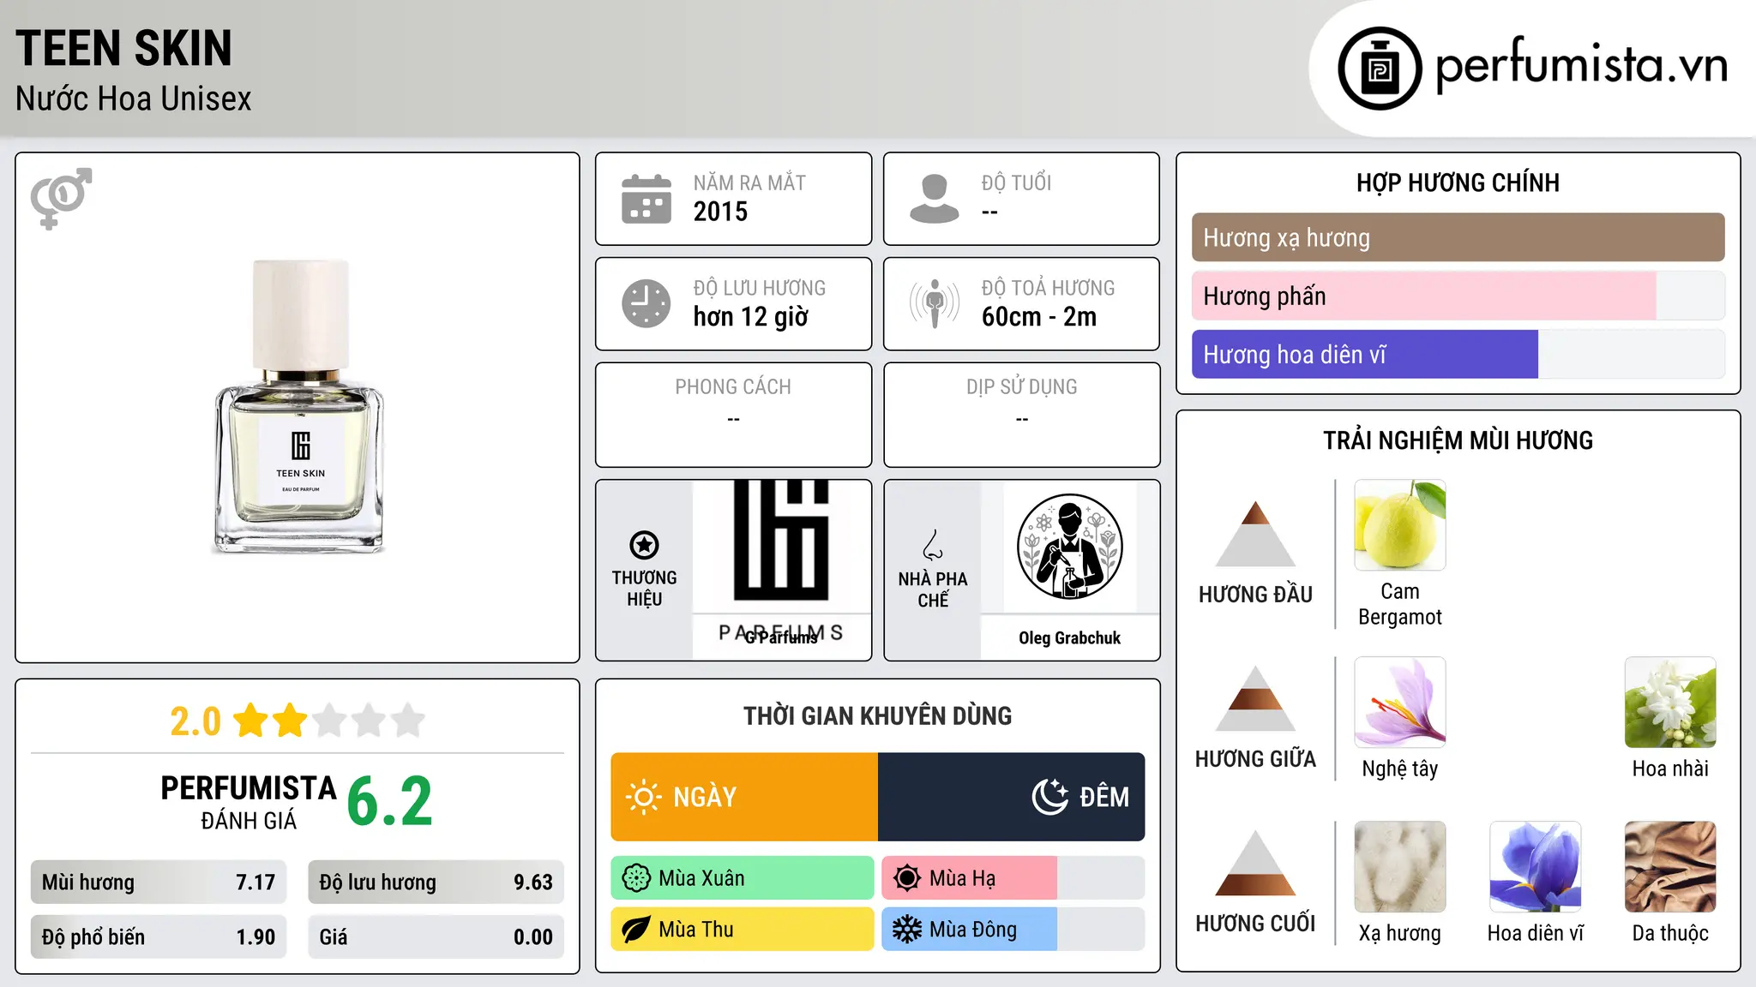Click the red Mùa Hạ season bar
The image size is (1756, 987).
click(x=970, y=878)
